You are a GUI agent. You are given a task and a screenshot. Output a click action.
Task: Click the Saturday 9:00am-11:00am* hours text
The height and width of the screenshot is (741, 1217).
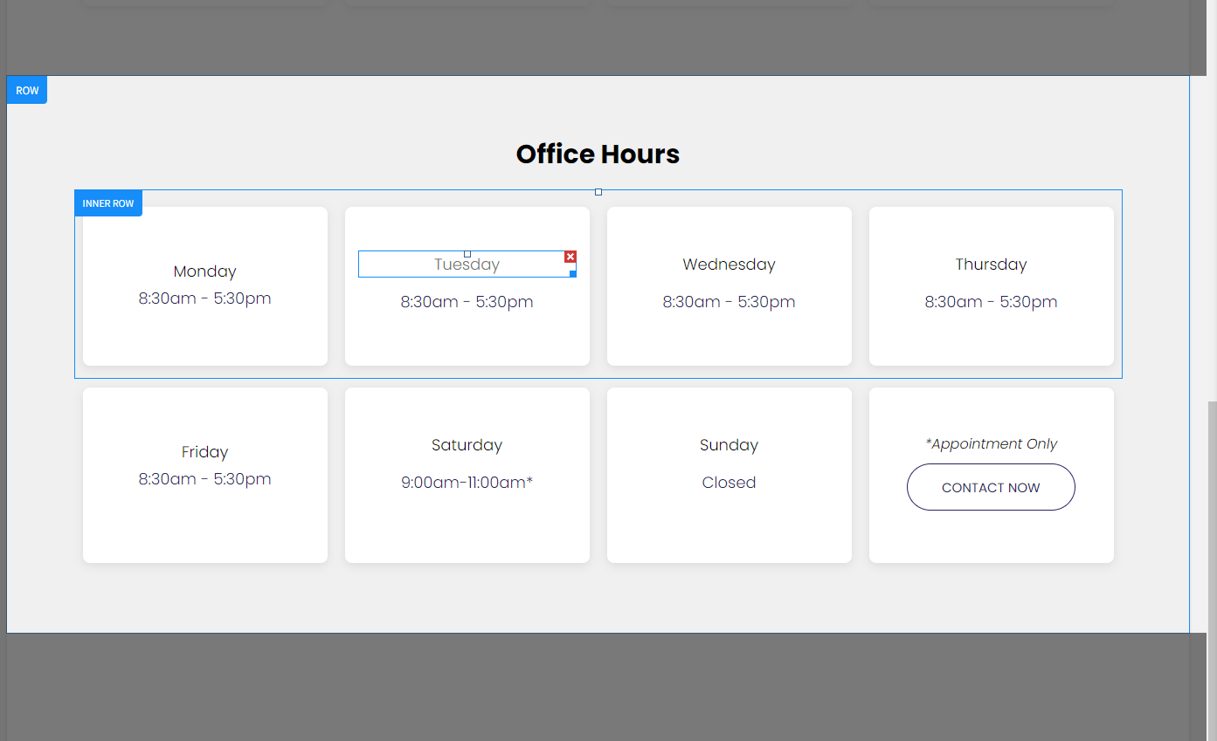467,483
